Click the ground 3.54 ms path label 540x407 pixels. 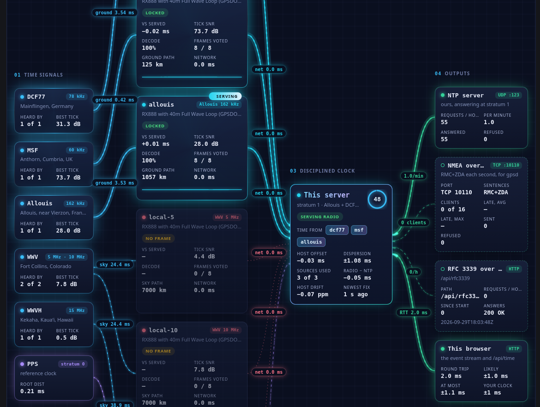tap(115, 13)
